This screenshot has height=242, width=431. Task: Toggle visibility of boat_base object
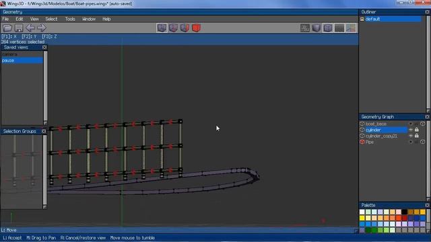[411, 124]
